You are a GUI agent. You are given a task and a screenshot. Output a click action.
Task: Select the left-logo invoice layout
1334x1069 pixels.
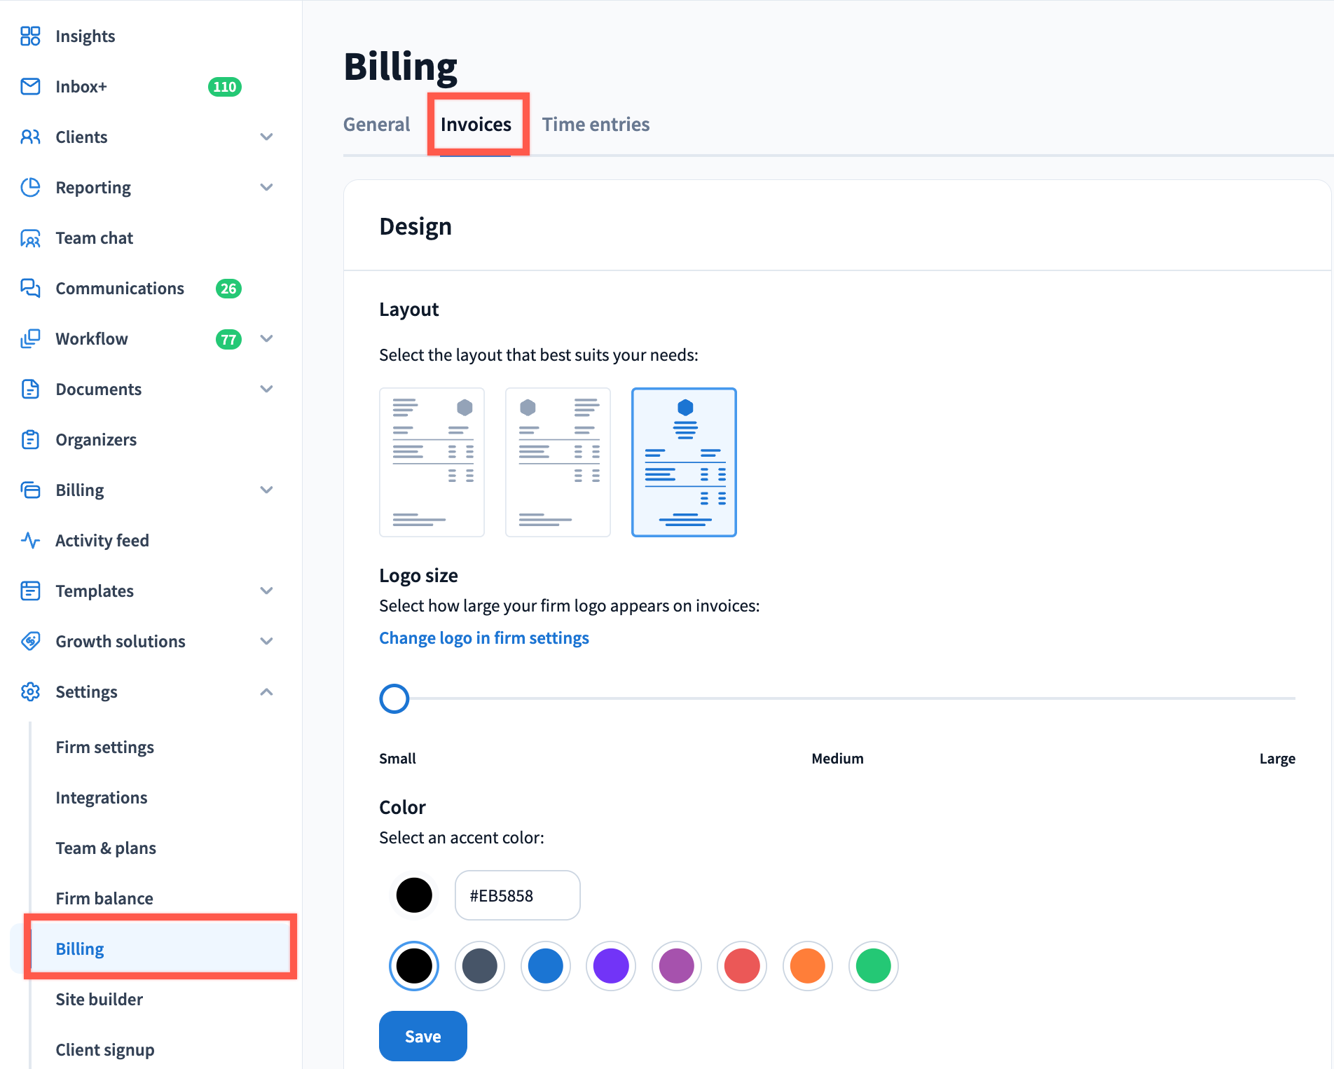click(x=558, y=462)
